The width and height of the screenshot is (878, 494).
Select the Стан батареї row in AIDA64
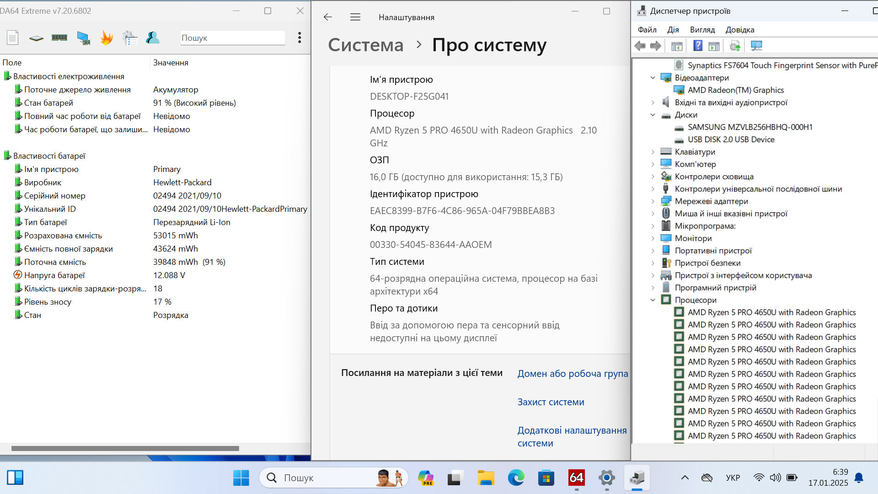click(155, 103)
